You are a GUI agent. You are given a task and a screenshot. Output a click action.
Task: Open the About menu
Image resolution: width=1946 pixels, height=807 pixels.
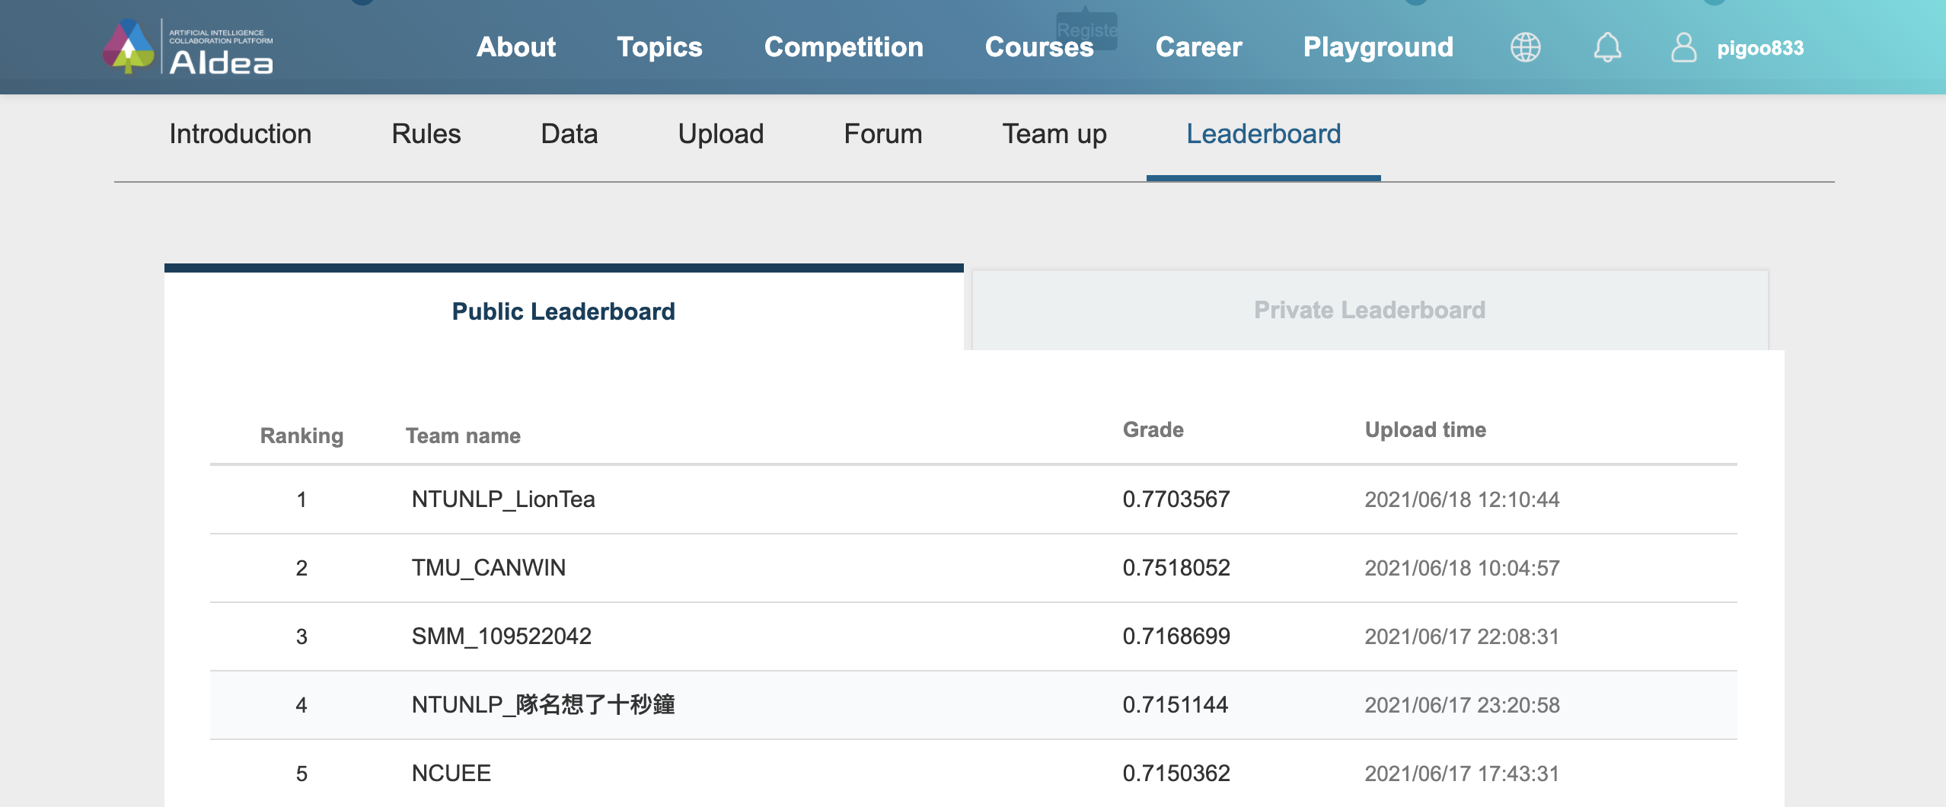coord(516,47)
